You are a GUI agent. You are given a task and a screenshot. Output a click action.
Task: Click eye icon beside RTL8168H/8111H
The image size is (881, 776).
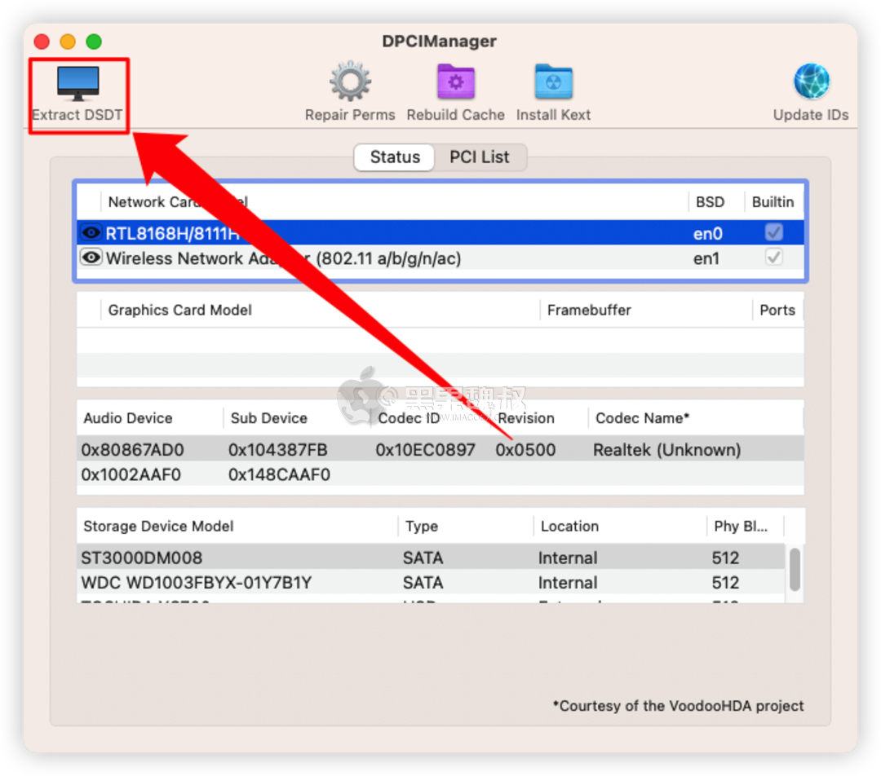tap(91, 233)
